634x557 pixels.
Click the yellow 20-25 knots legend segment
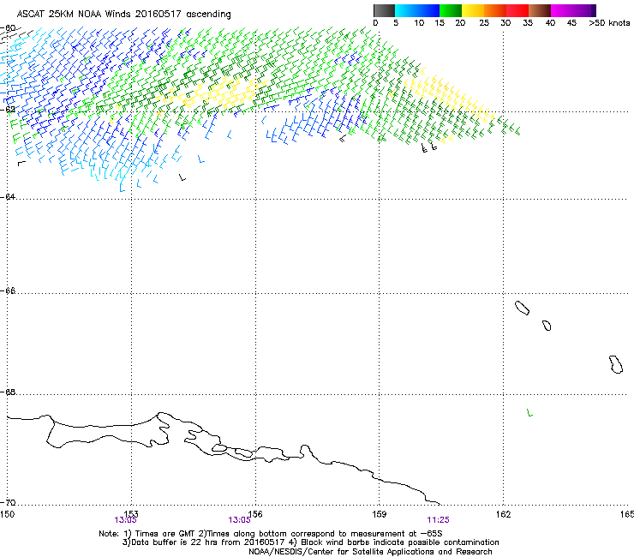point(473,10)
